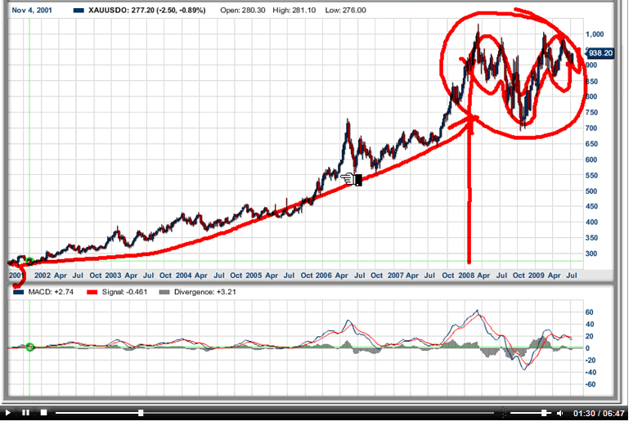Click the green circle marker on MACD panel
This screenshot has width=633, height=426.
[x=29, y=347]
